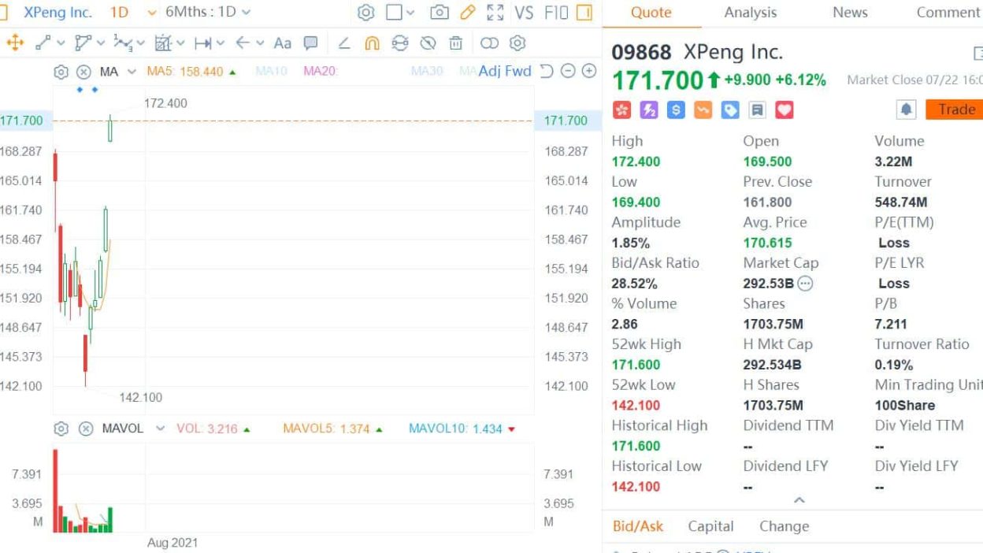Select the angle line tool
983x553 pixels.
tap(344, 43)
